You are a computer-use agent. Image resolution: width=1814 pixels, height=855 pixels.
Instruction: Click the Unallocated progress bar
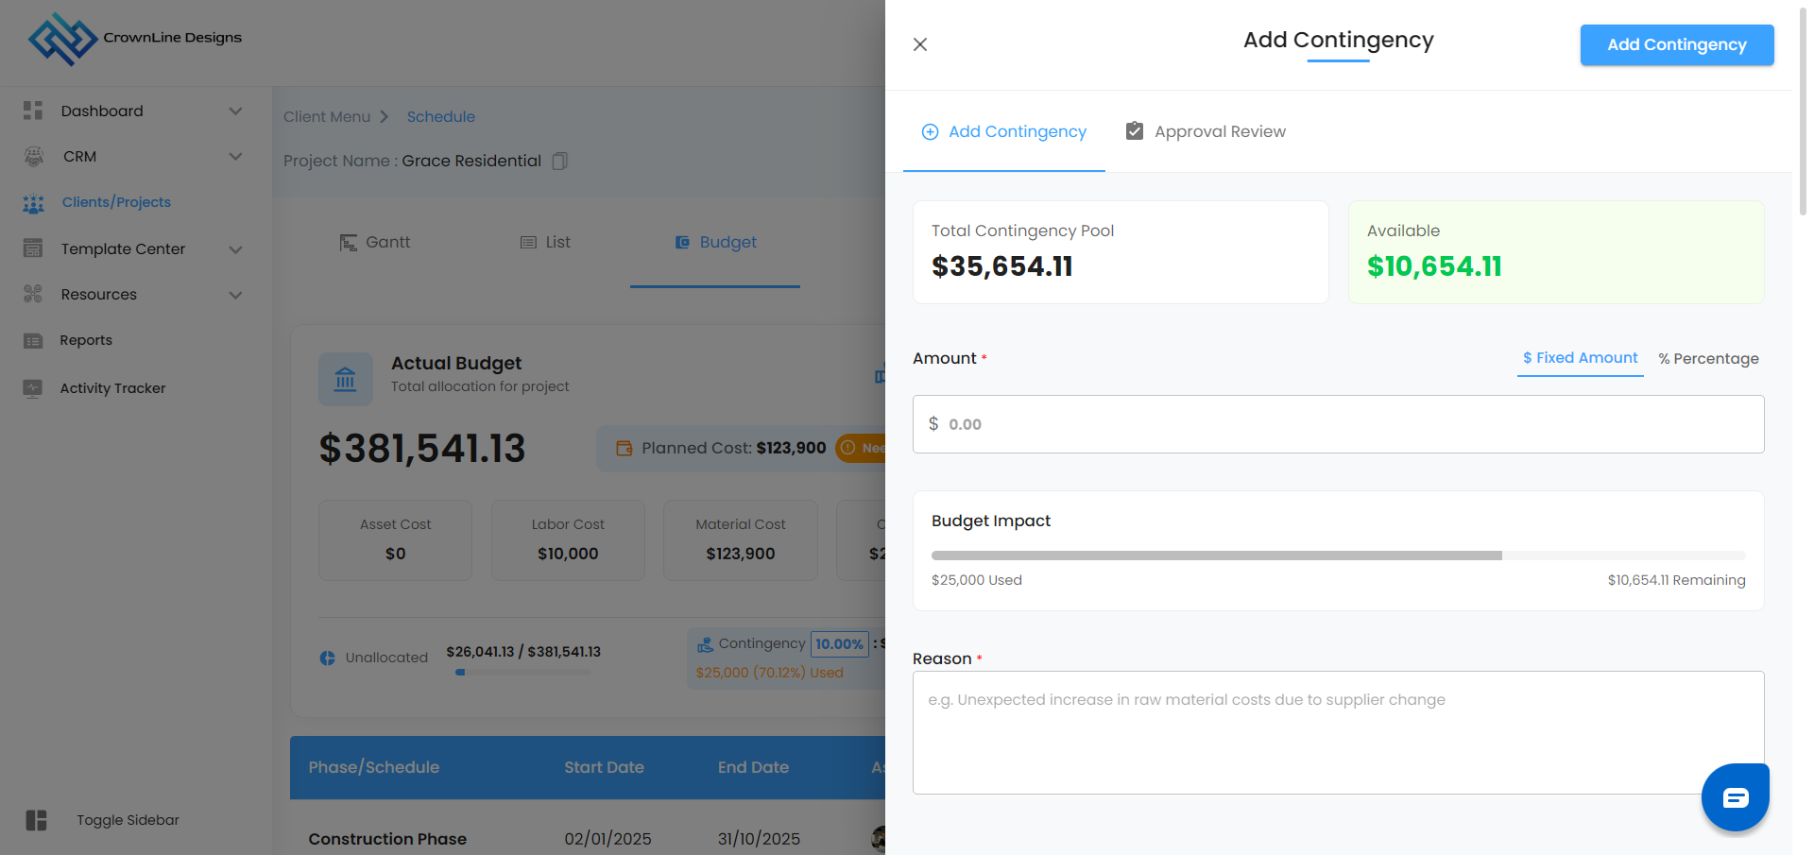click(523, 673)
